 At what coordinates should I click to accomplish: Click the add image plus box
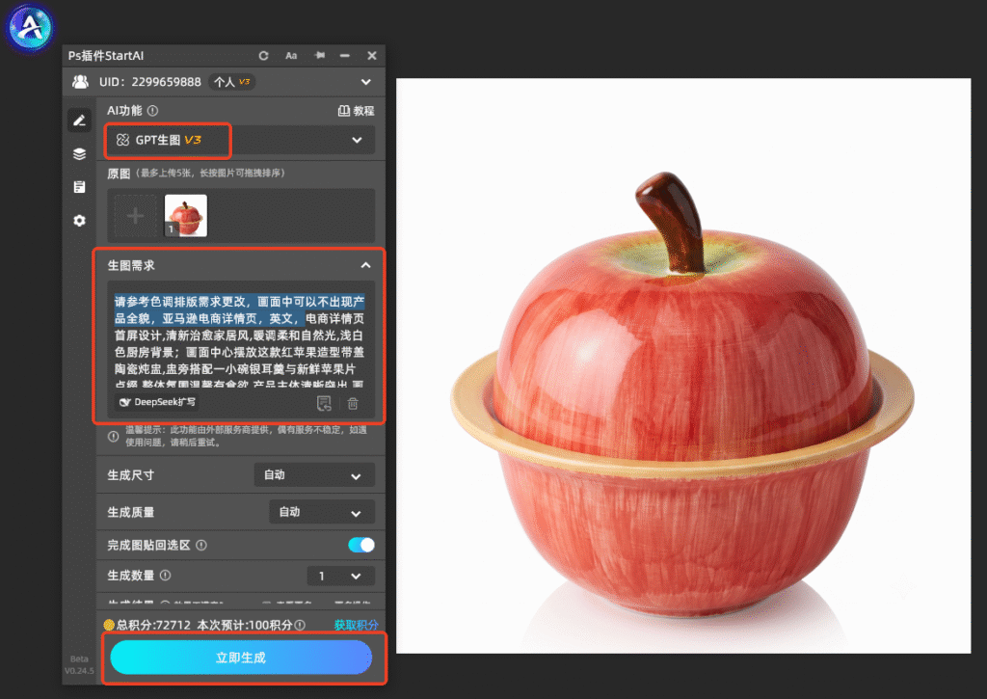tap(135, 216)
